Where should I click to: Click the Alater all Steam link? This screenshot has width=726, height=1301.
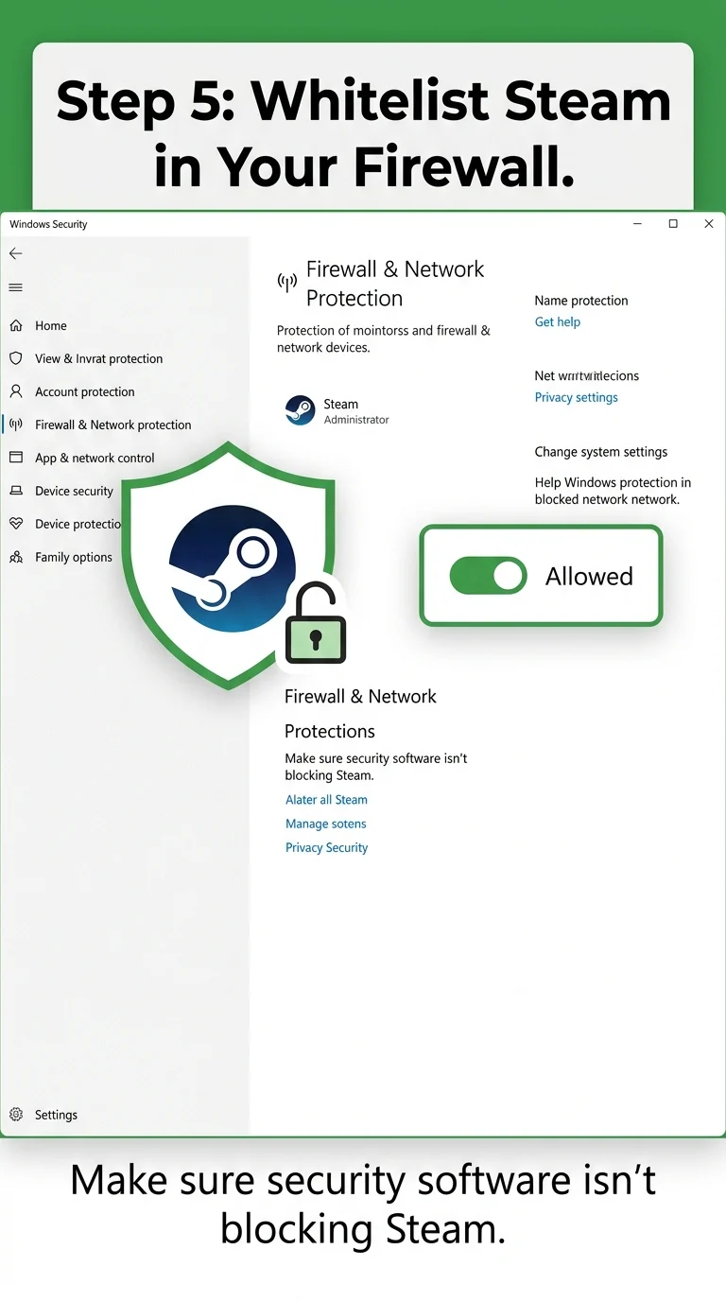(326, 799)
